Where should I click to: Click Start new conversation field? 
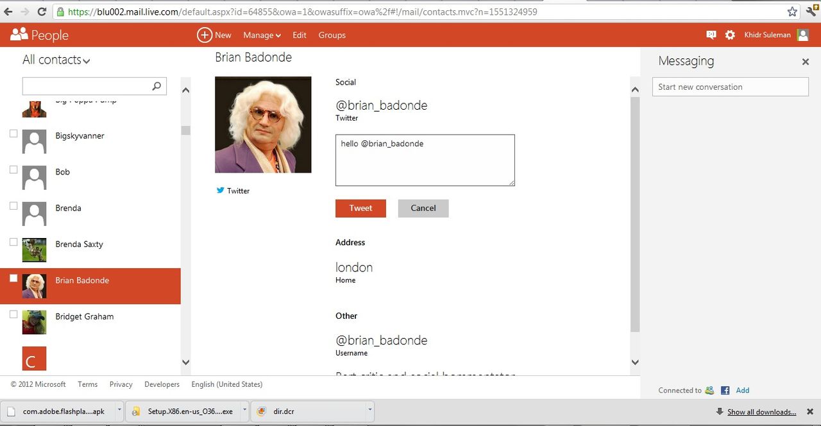click(x=731, y=87)
